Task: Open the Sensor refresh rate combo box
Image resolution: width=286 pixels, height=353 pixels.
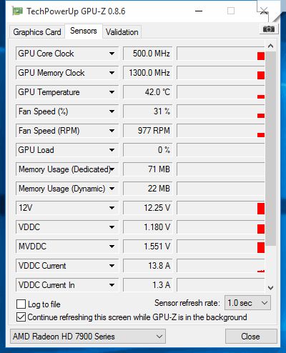Action: (247, 303)
